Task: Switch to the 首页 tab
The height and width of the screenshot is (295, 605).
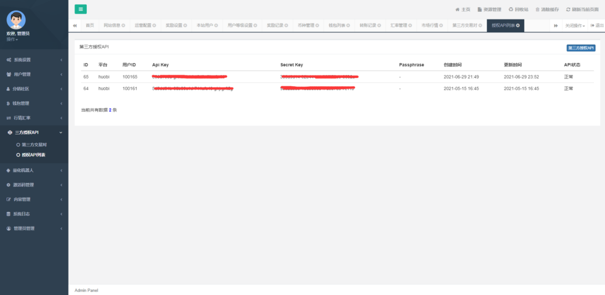Action: [x=90, y=25]
